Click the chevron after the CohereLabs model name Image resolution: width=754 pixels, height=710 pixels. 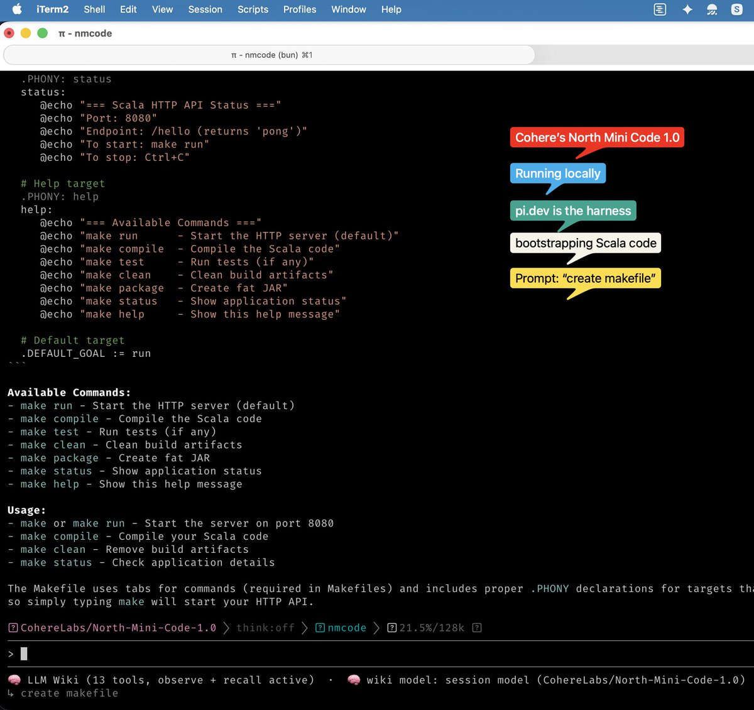(226, 628)
